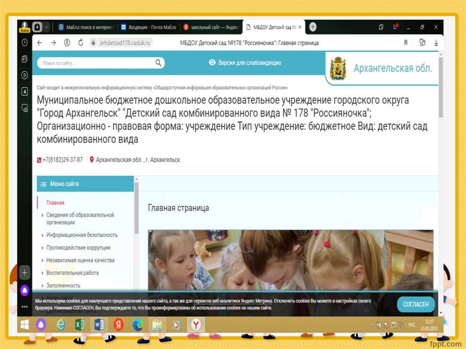Image resolution: width=466 pixels, height=349 pixels.
Task: Open Word from the taskbar
Action: tap(99, 325)
